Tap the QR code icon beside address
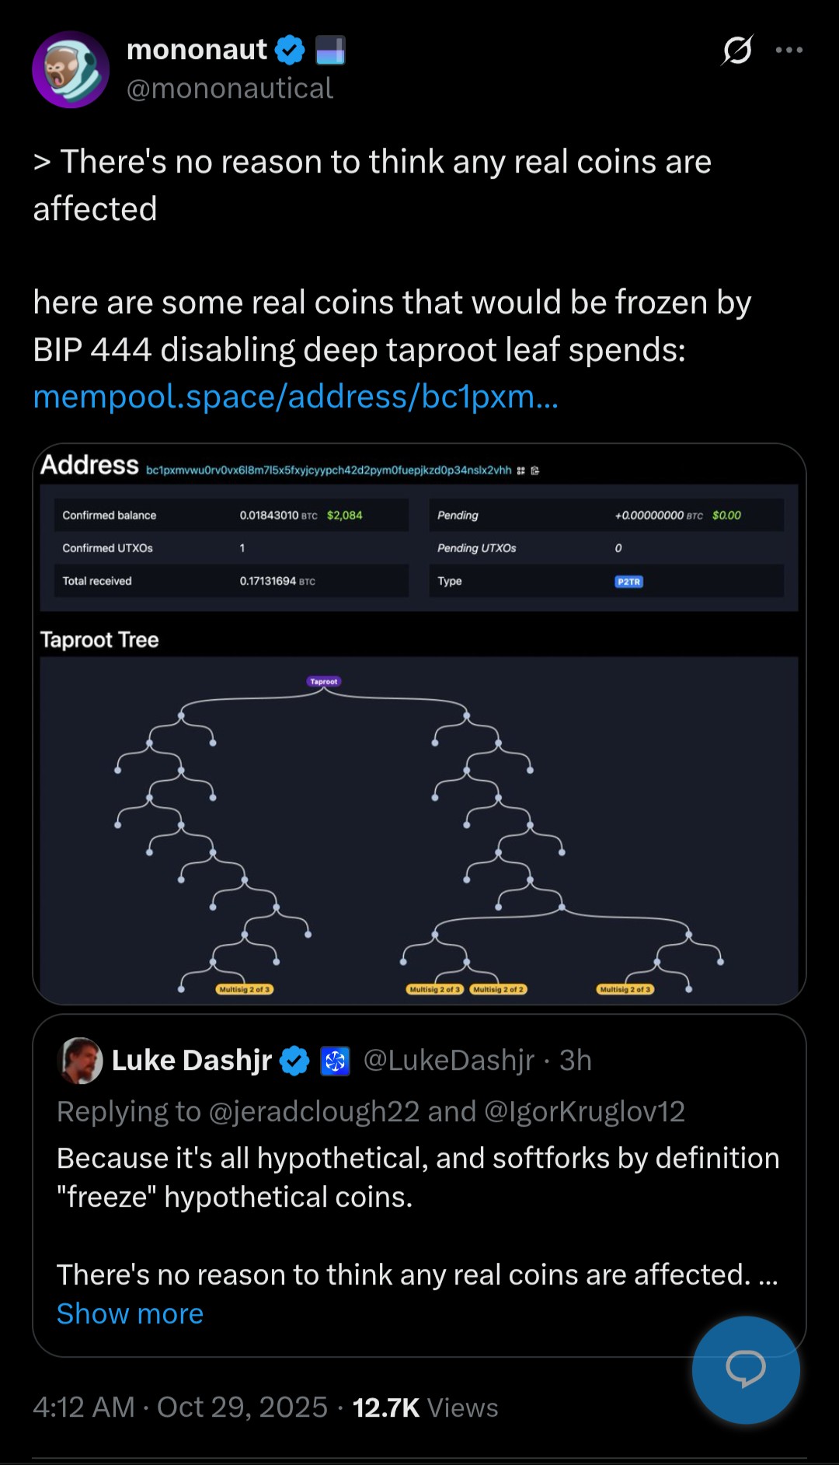 point(521,470)
